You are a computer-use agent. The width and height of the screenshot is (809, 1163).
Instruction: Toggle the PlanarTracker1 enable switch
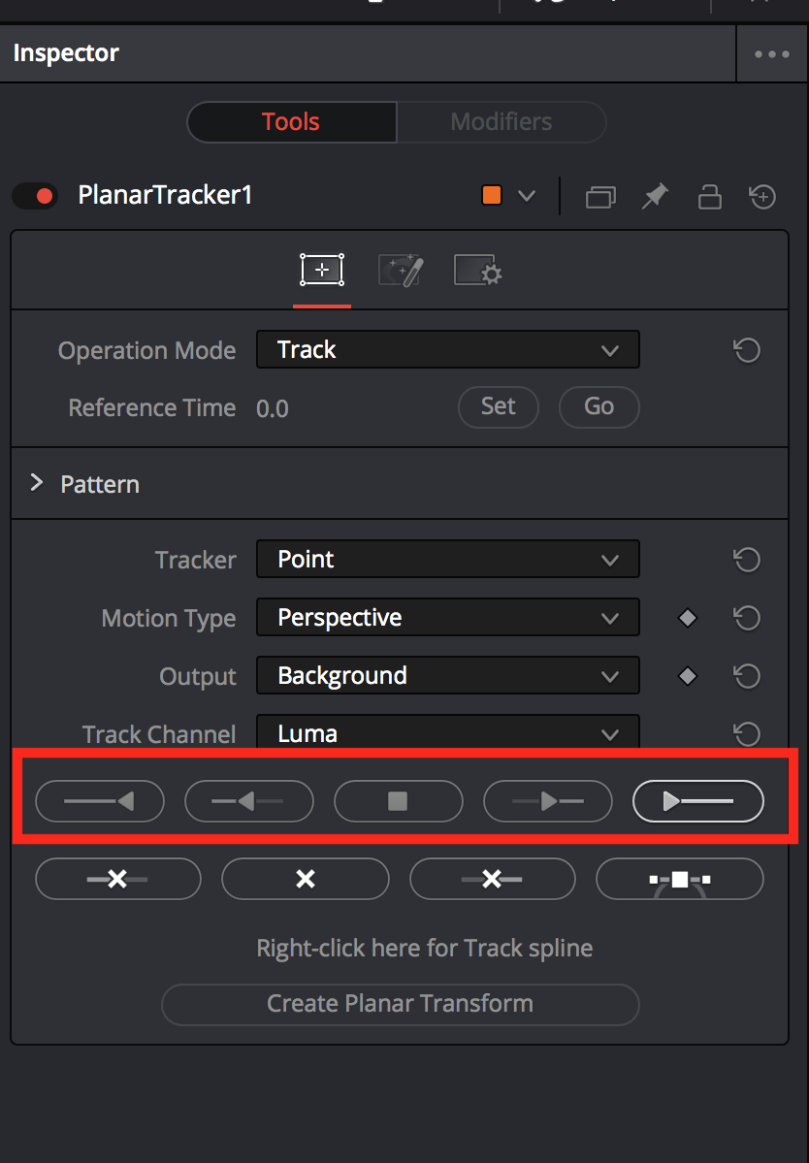click(35, 196)
